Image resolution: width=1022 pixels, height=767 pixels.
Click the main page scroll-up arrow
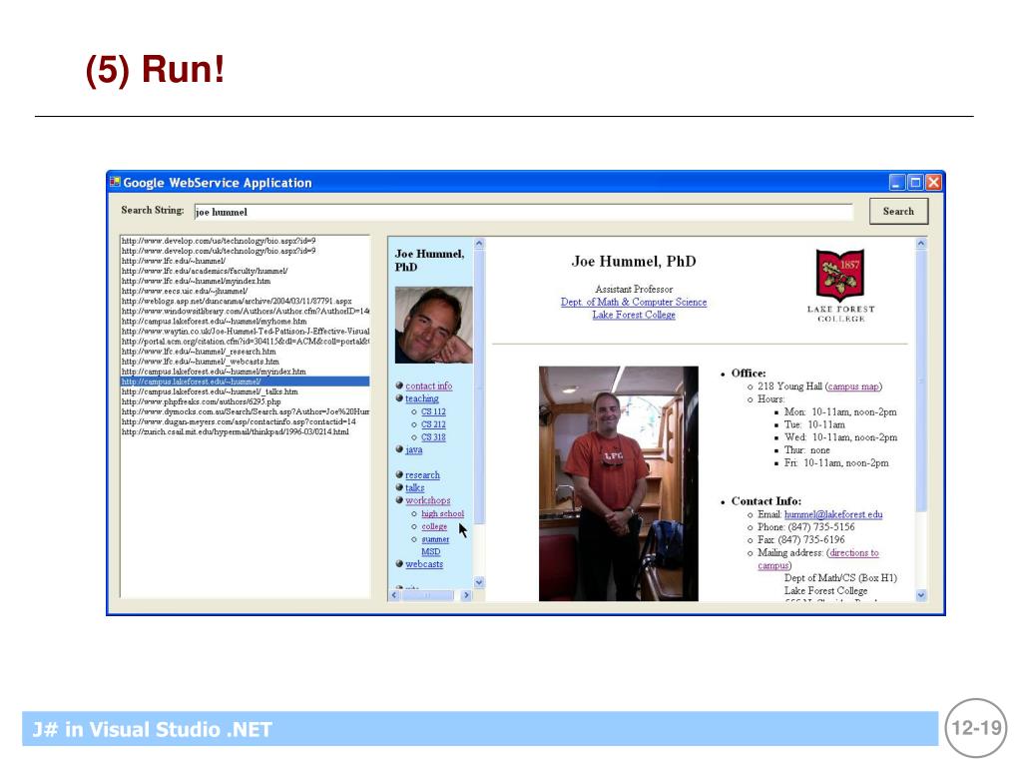921,244
